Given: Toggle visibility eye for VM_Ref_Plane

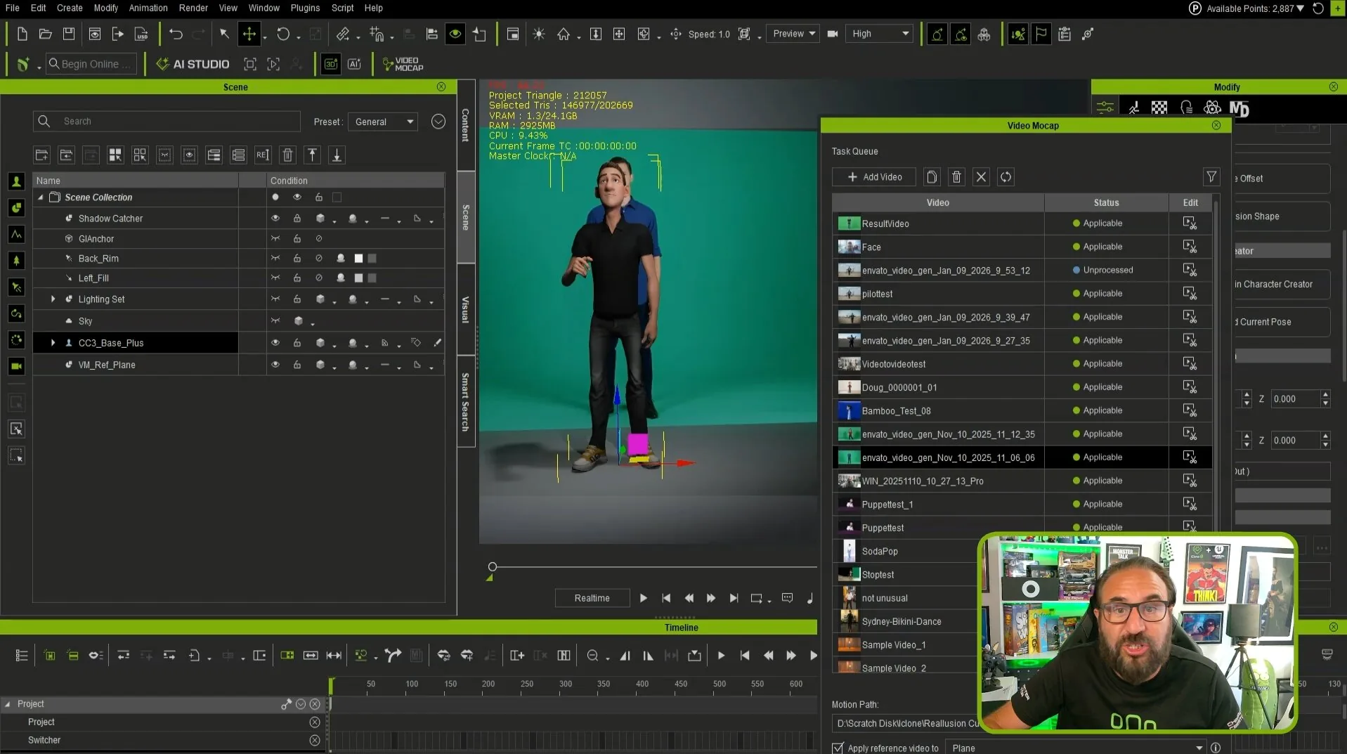Looking at the screenshot, I should pyautogui.click(x=275, y=365).
